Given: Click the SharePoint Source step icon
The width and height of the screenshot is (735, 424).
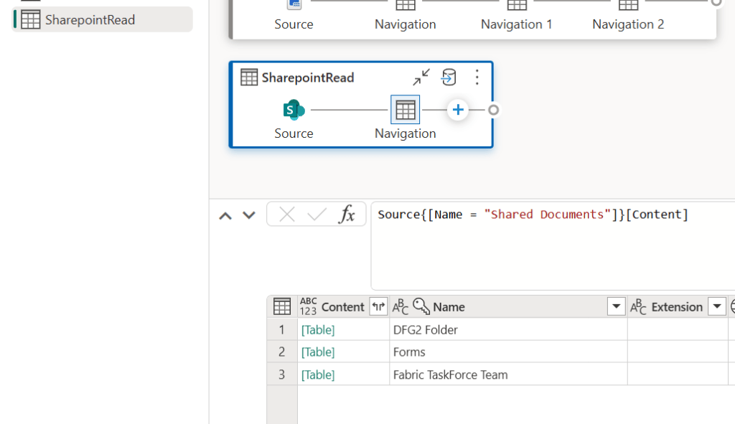Looking at the screenshot, I should point(294,110).
